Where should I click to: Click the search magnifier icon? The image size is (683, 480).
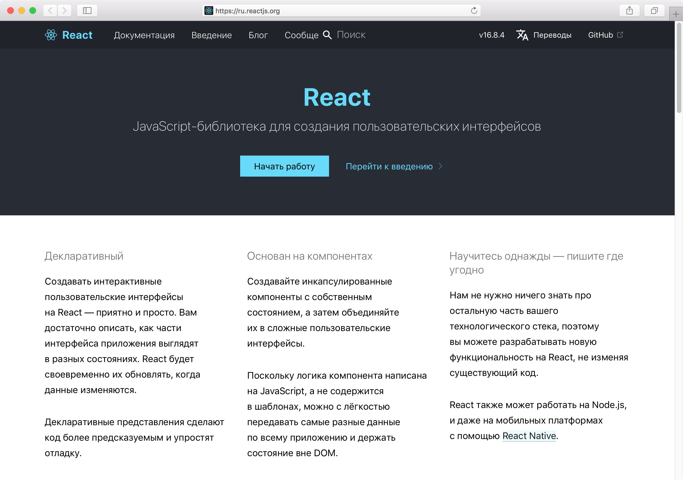327,35
